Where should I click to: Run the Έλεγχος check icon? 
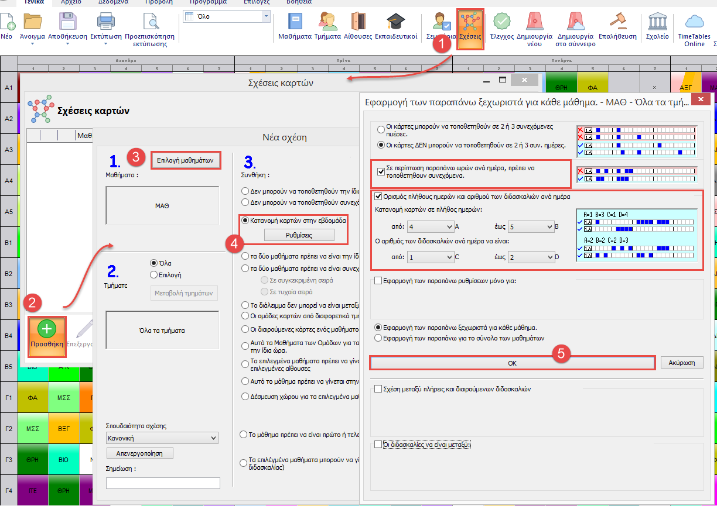point(501,22)
